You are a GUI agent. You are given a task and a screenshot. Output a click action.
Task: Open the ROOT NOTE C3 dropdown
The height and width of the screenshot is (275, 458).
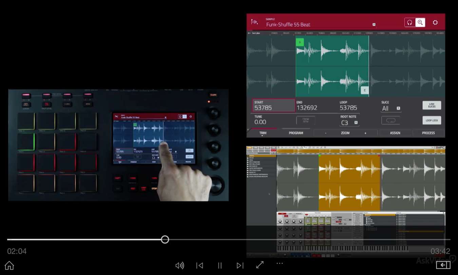tap(356, 123)
